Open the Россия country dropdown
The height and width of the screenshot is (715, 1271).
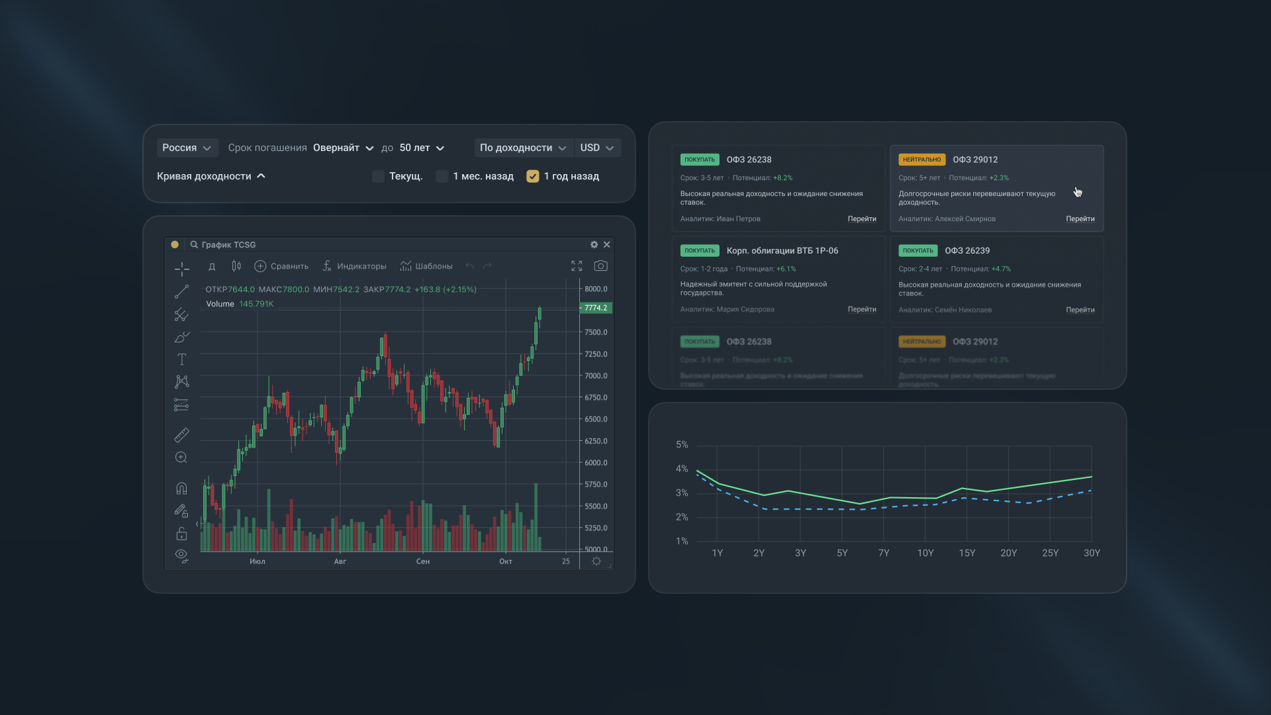pyautogui.click(x=187, y=148)
